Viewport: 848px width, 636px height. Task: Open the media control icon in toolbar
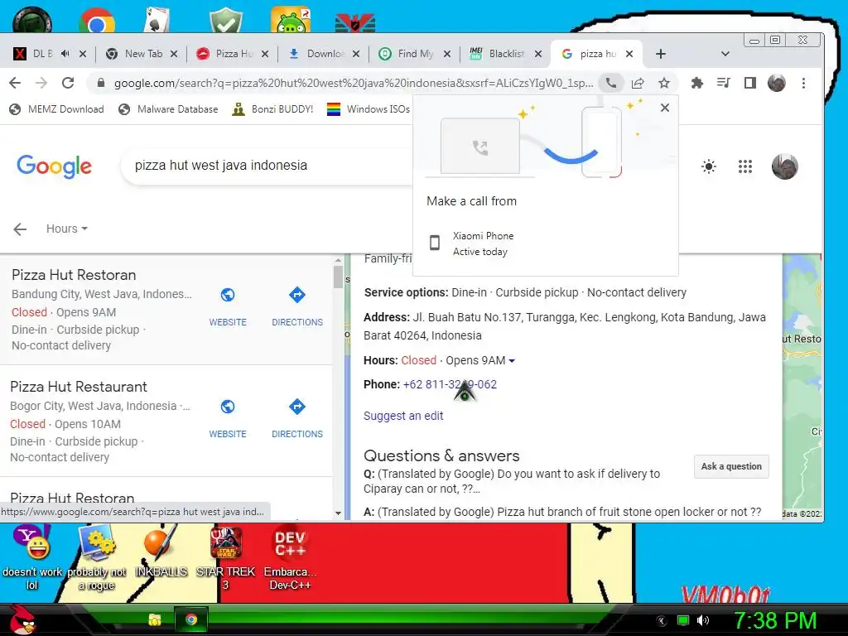pos(723,84)
